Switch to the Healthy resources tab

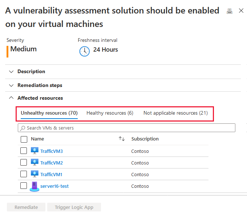click(110, 113)
